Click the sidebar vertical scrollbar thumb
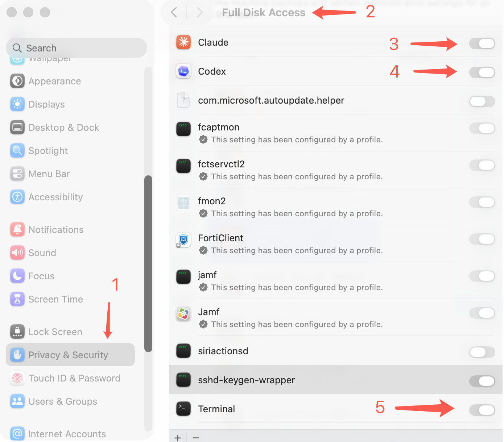 pyautogui.click(x=148, y=264)
